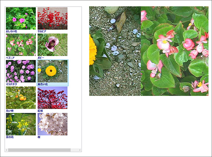Open the 紅桜 red blossom thumbnail
Image resolution: width=212 pixels, height=157 pixels.
52,98
